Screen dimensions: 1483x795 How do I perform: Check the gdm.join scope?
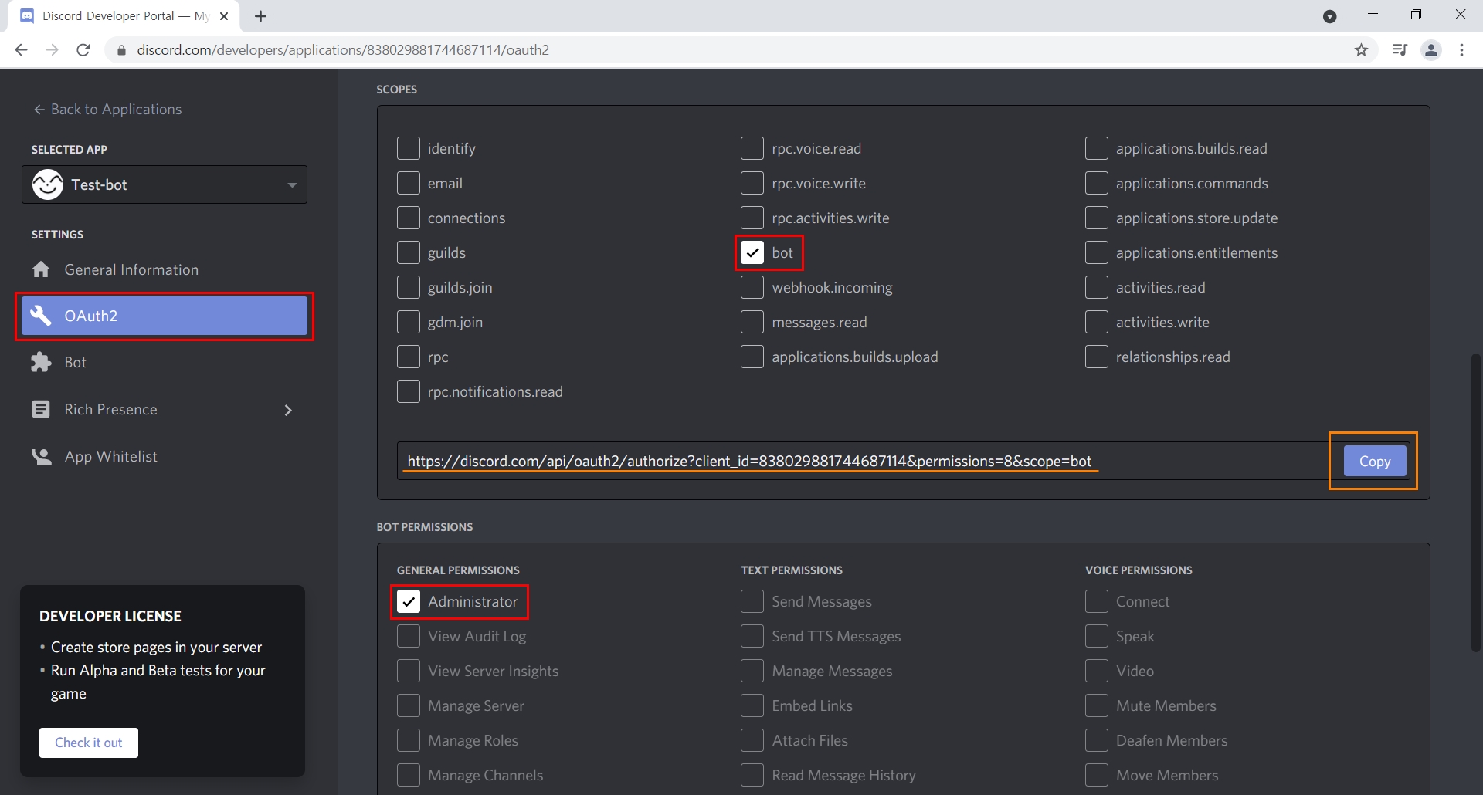(x=408, y=322)
